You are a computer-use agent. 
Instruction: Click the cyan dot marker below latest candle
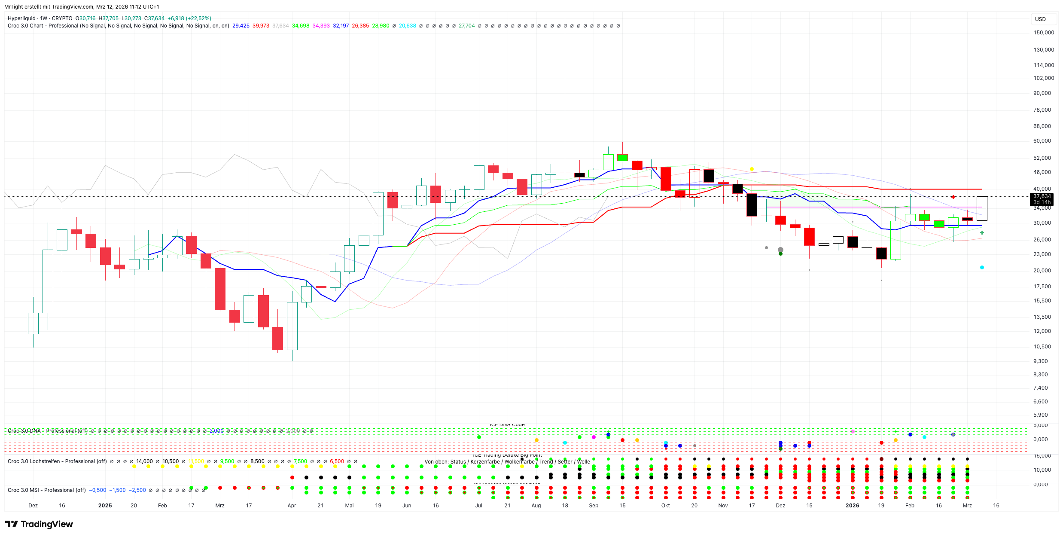[982, 267]
